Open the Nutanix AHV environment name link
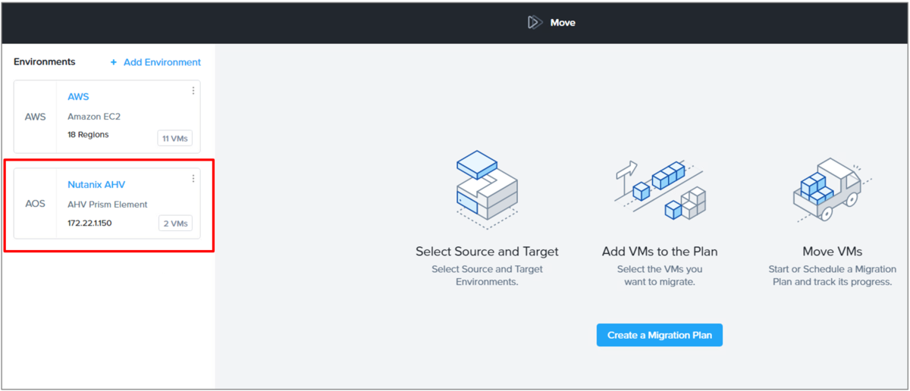The height and width of the screenshot is (391, 910). click(96, 185)
